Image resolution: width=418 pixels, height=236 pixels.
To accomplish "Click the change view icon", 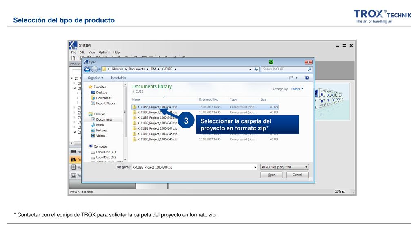I will [x=291, y=78].
